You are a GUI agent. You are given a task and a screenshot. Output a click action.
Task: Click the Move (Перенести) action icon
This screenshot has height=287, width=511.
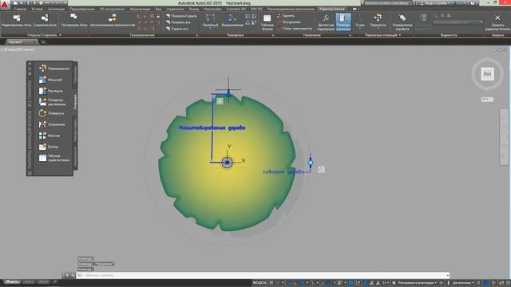[378, 18]
